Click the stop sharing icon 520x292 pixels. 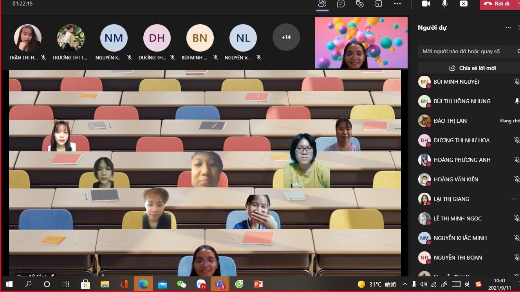pos(464,4)
